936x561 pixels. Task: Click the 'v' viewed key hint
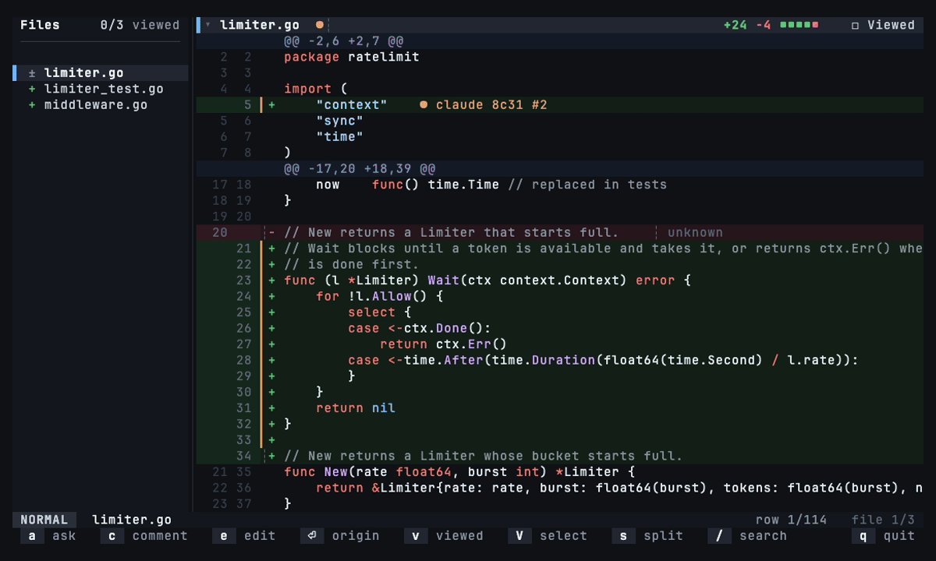[444, 536]
